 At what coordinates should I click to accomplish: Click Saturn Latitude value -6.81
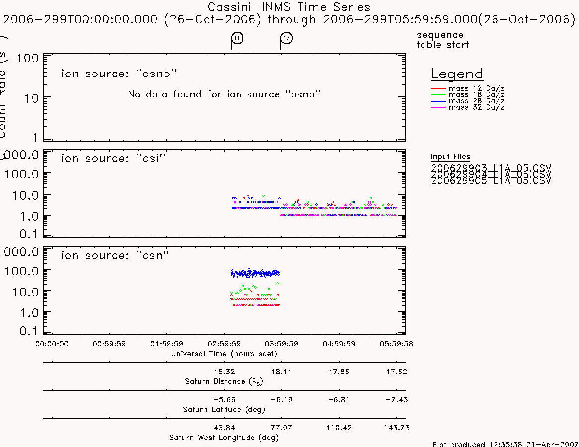click(x=339, y=400)
